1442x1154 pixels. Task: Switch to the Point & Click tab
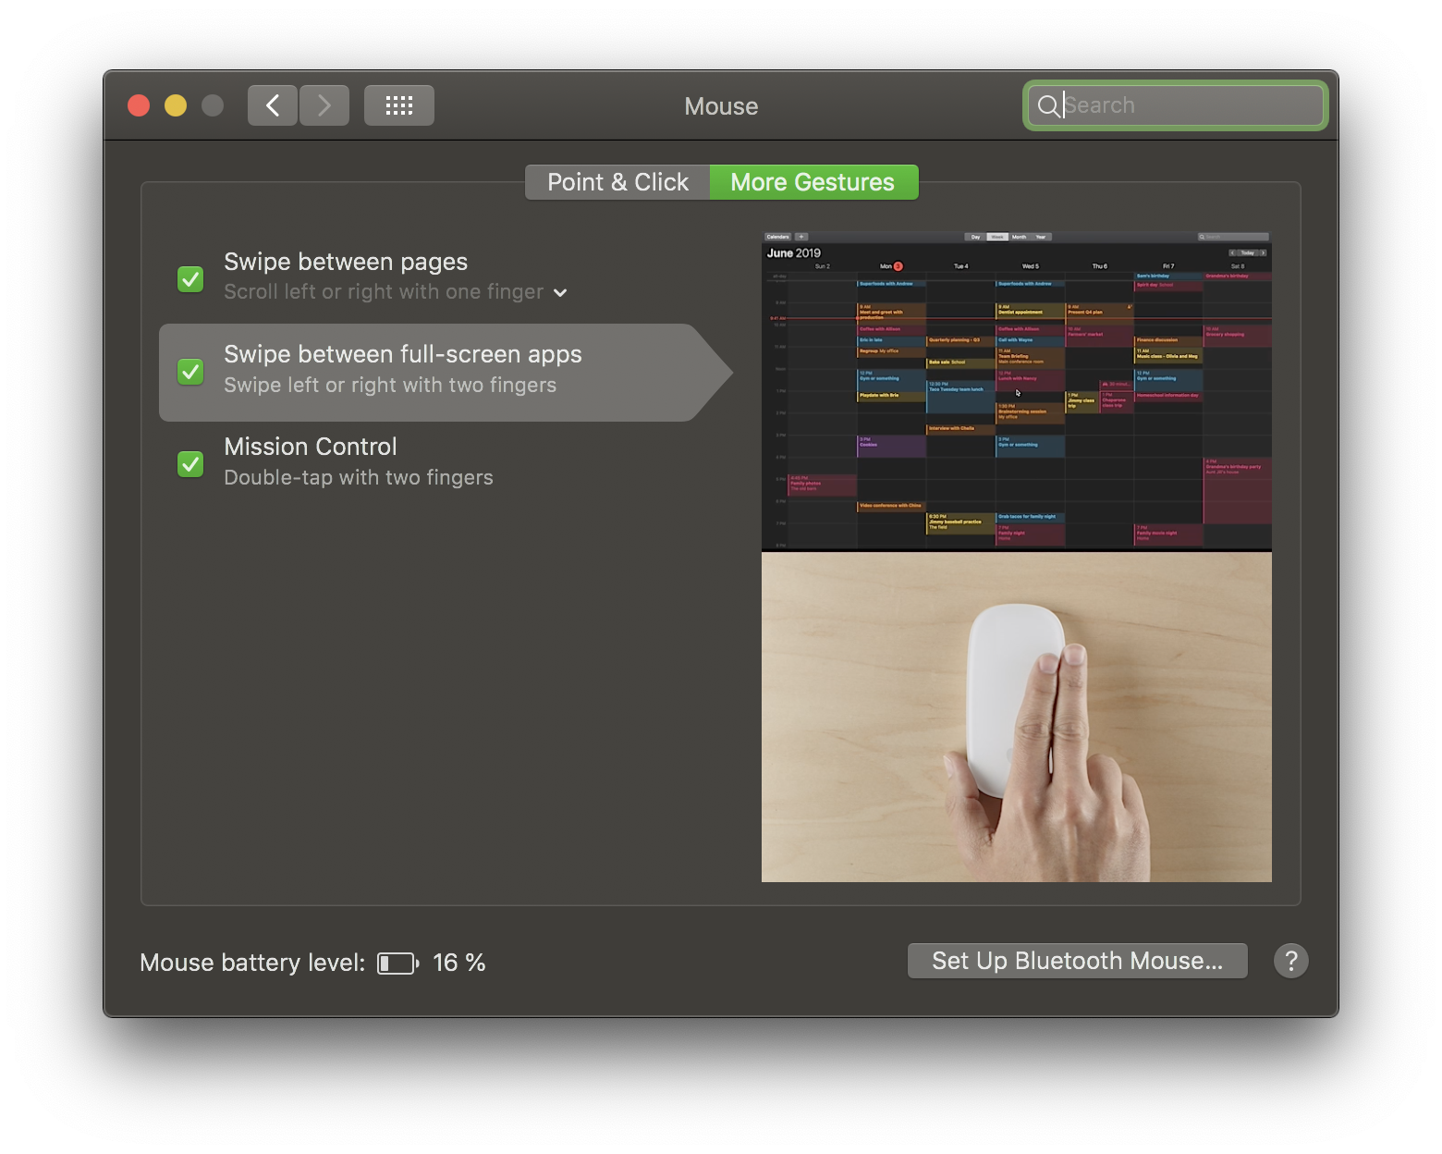[x=617, y=182]
